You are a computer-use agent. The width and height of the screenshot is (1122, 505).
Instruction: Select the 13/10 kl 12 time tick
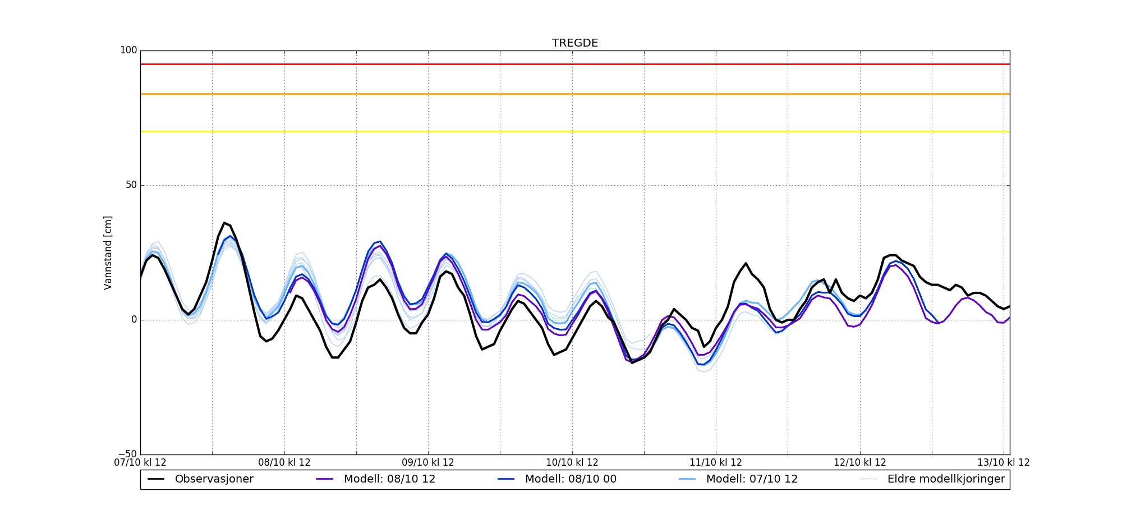pyautogui.click(x=1004, y=463)
